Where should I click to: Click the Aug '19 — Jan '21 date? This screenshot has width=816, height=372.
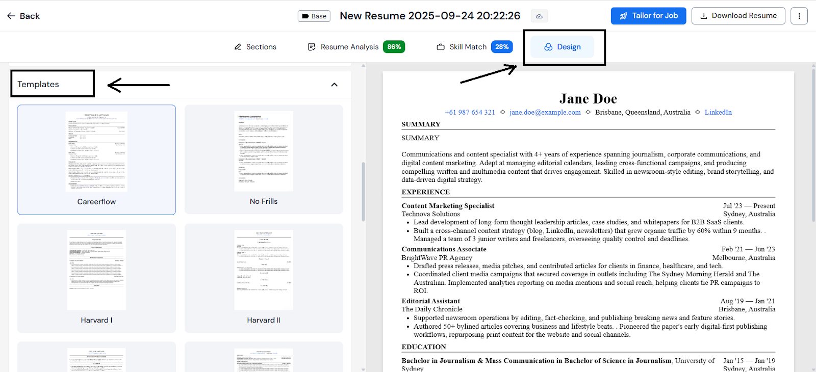point(748,301)
